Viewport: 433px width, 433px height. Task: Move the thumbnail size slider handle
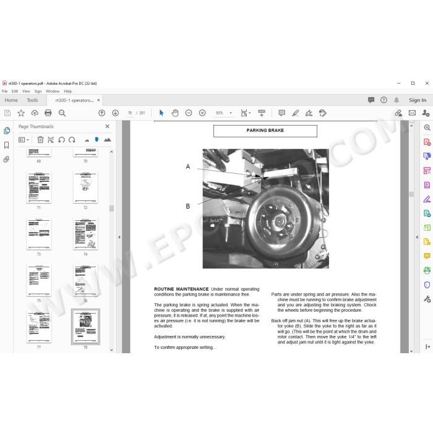(x=96, y=139)
